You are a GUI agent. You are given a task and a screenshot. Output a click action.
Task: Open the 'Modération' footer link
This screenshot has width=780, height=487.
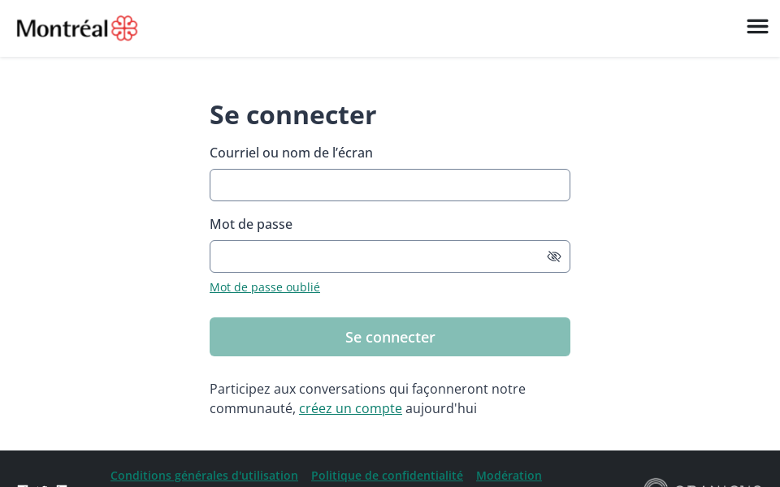(509, 476)
